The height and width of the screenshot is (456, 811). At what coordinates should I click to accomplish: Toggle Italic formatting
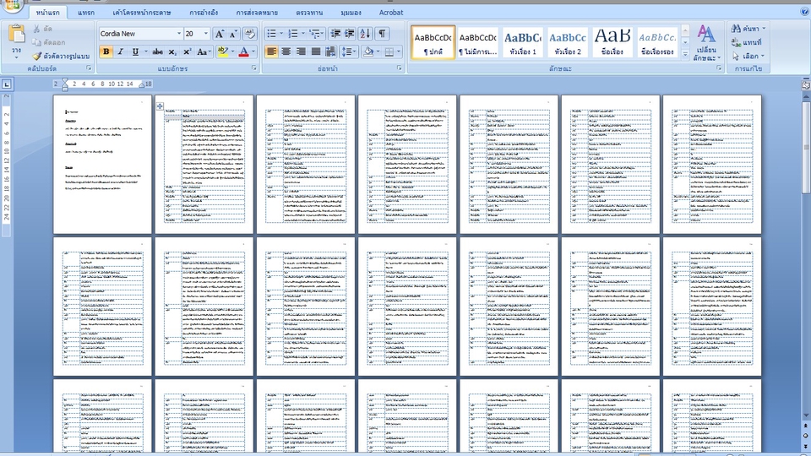[121, 52]
